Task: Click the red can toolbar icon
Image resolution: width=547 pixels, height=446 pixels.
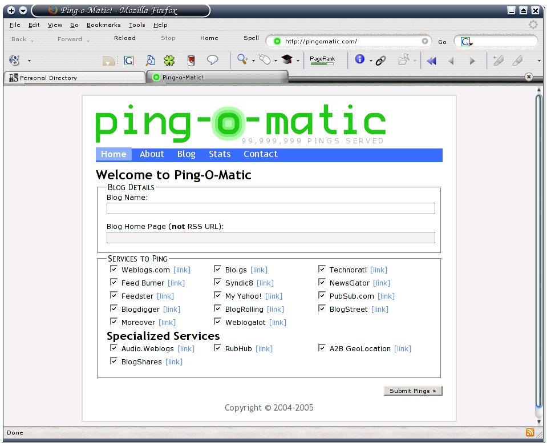Action: [x=191, y=61]
